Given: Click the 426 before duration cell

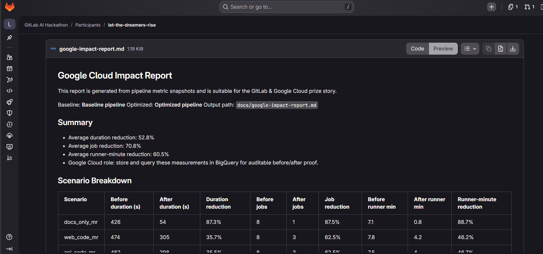Looking at the screenshot, I should click(129, 222).
